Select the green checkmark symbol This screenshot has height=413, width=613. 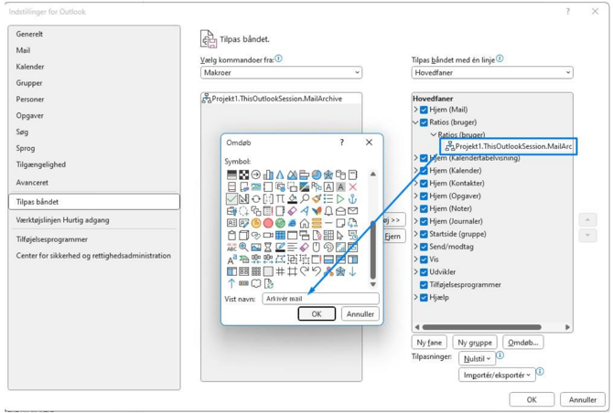(231, 199)
